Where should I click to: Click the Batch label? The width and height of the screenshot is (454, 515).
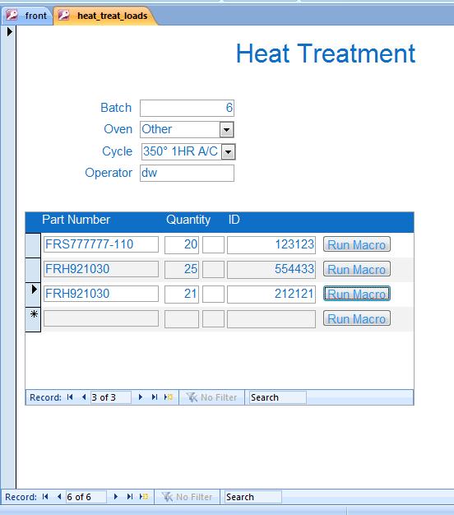click(116, 108)
